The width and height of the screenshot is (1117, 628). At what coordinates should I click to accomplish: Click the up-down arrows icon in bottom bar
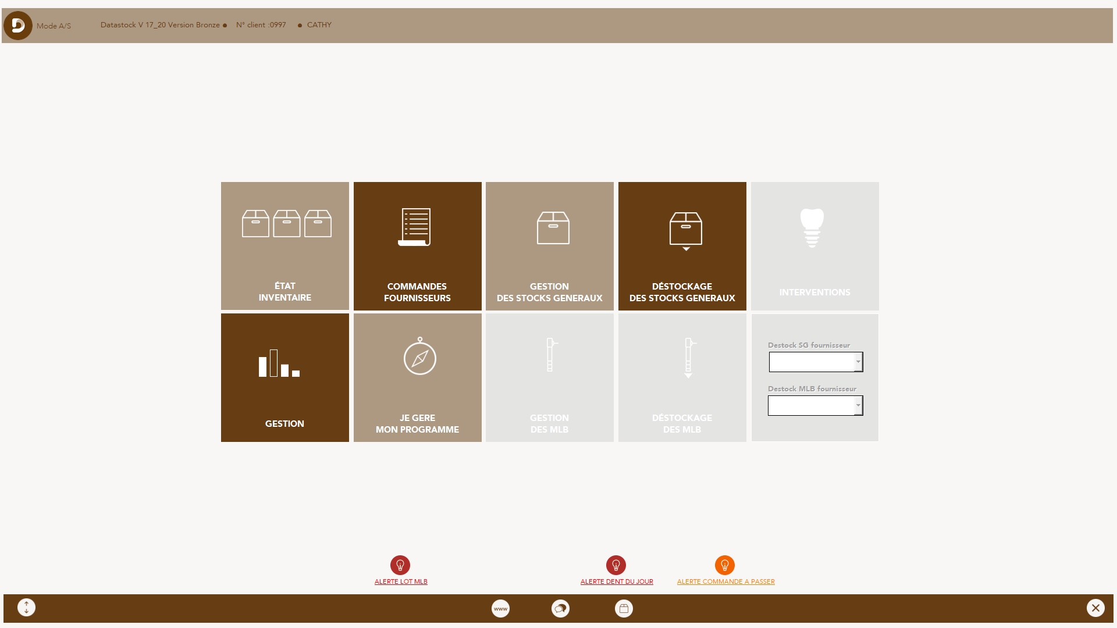pyautogui.click(x=26, y=608)
